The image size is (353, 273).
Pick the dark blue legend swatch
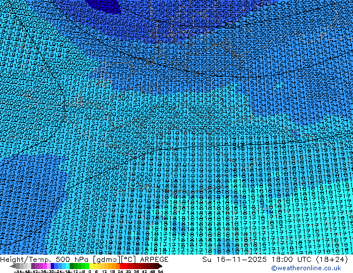point(52,266)
